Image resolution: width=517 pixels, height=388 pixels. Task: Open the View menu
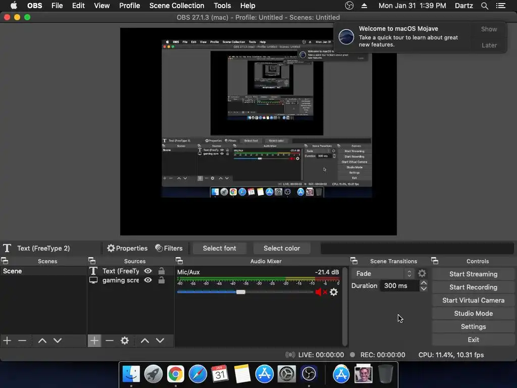tap(101, 6)
